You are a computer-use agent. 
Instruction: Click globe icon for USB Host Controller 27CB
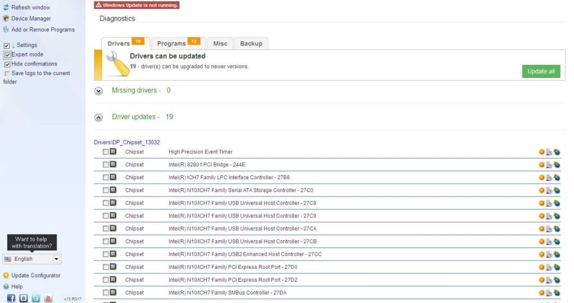click(557, 241)
